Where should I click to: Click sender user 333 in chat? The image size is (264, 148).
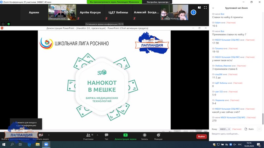(219, 92)
